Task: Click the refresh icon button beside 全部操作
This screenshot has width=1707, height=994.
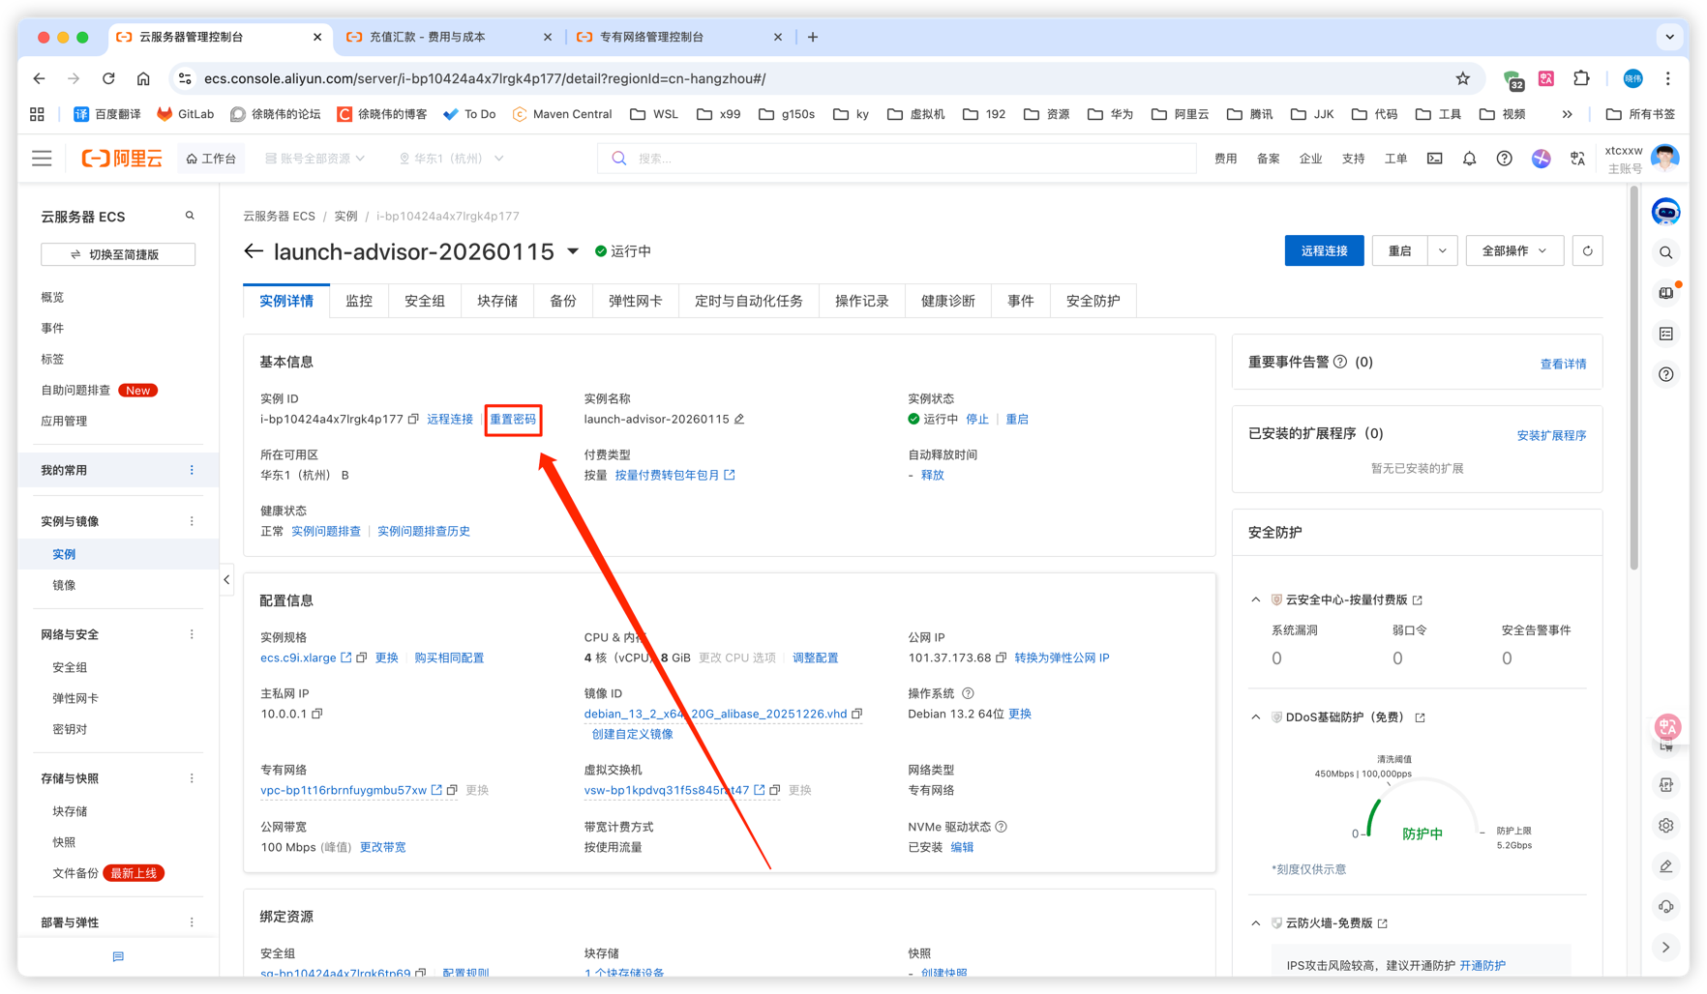Action: (1587, 250)
